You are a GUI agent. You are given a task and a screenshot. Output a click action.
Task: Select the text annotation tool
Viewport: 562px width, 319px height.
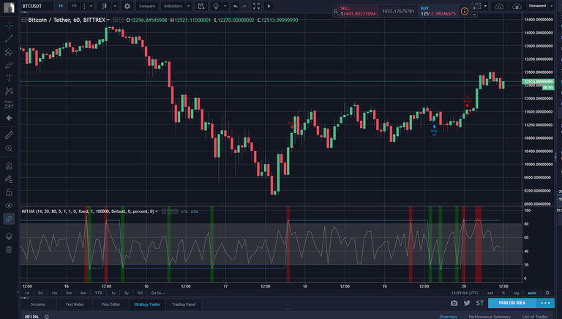pos(9,78)
